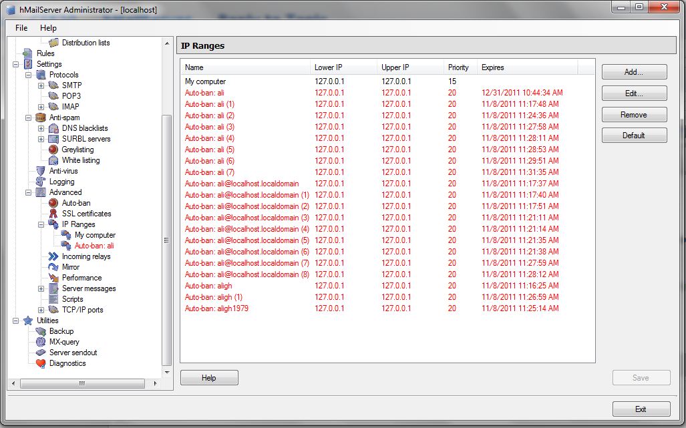686x428 pixels.
Task: Collapse the IP Ranges tree node
Action: coord(41,224)
